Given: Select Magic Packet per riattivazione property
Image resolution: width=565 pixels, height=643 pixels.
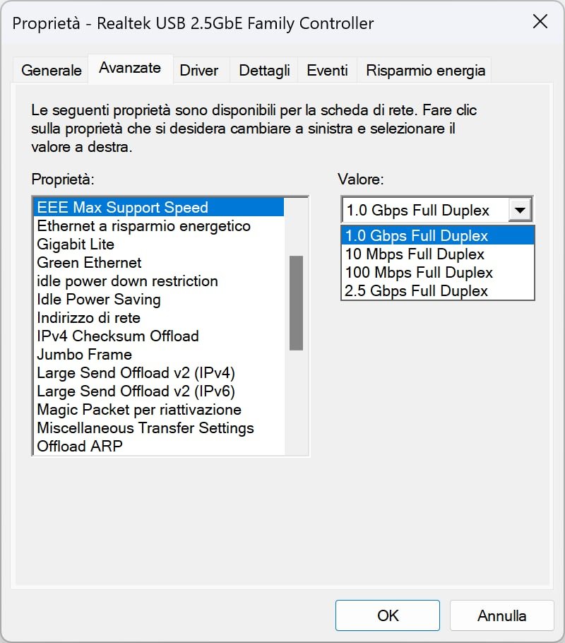Looking at the screenshot, I should 159,410.
